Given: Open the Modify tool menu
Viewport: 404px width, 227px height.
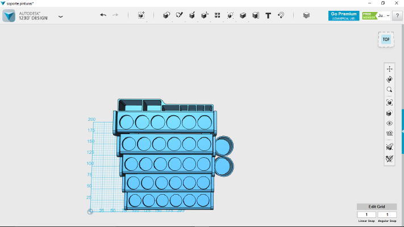Looking at the screenshot, I should pyautogui.click(x=205, y=15).
